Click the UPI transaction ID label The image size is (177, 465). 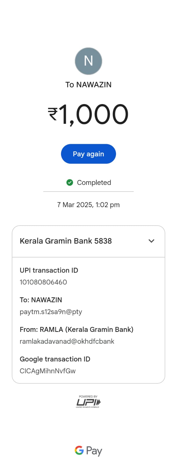pyautogui.click(x=49, y=270)
